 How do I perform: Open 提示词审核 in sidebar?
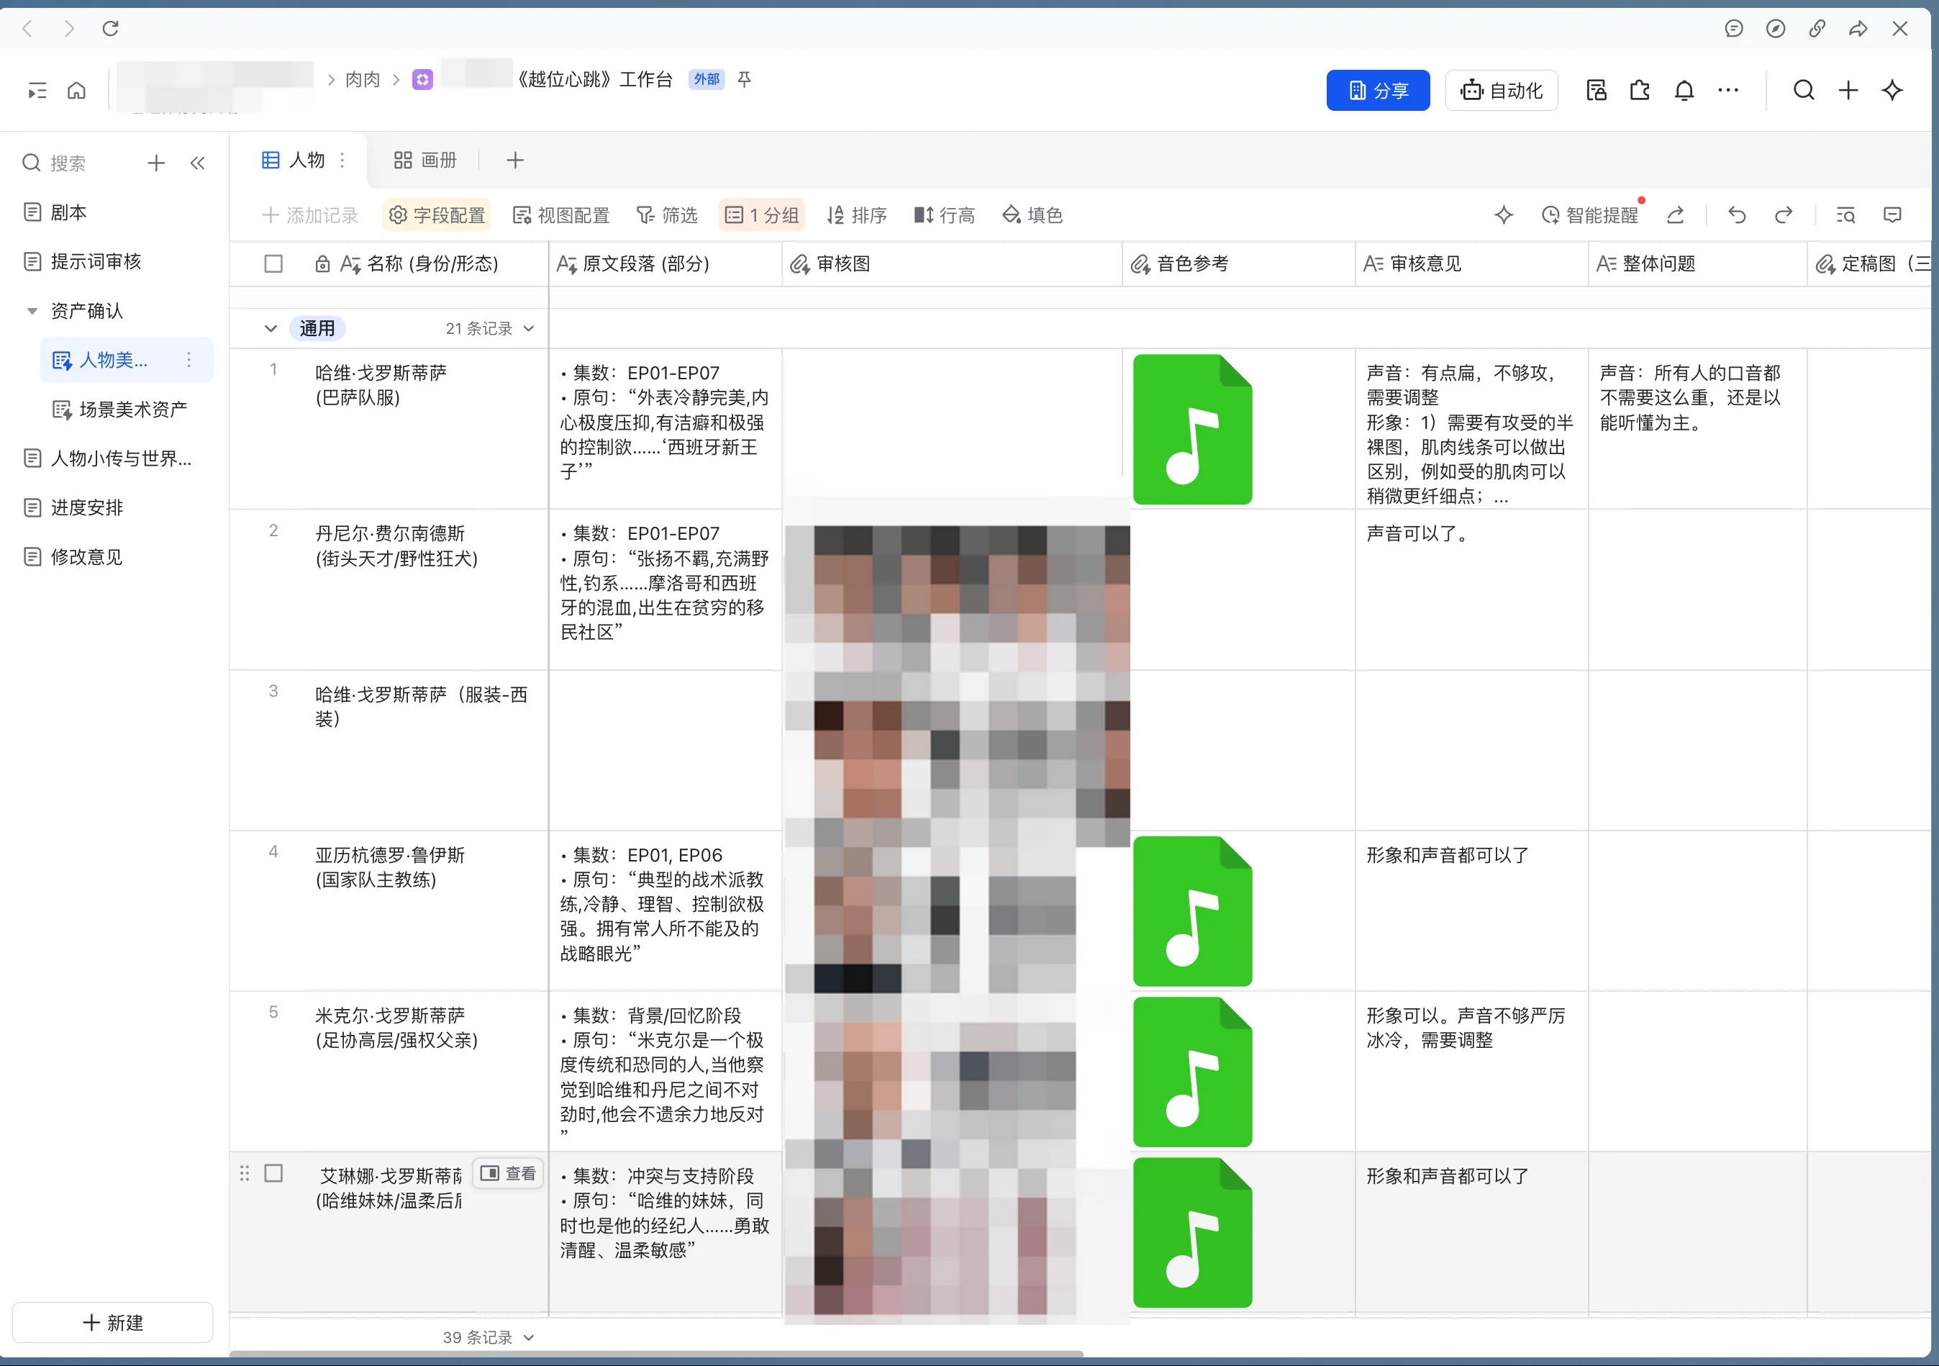pyautogui.click(x=83, y=262)
